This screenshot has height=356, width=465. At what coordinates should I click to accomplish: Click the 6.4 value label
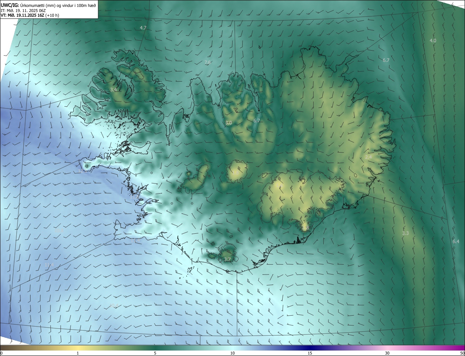coord(456,241)
